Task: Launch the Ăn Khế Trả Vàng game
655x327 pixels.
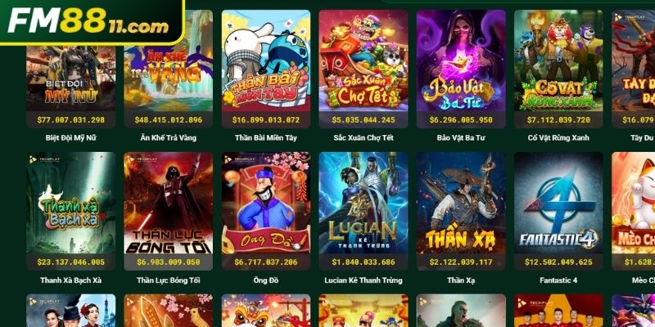Action: [x=169, y=60]
